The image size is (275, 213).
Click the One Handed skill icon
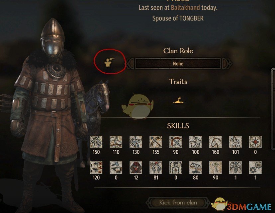tap(96, 142)
